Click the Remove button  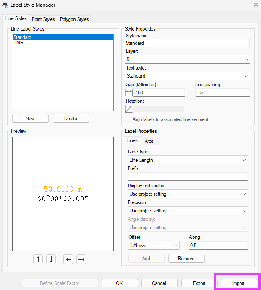186,259
